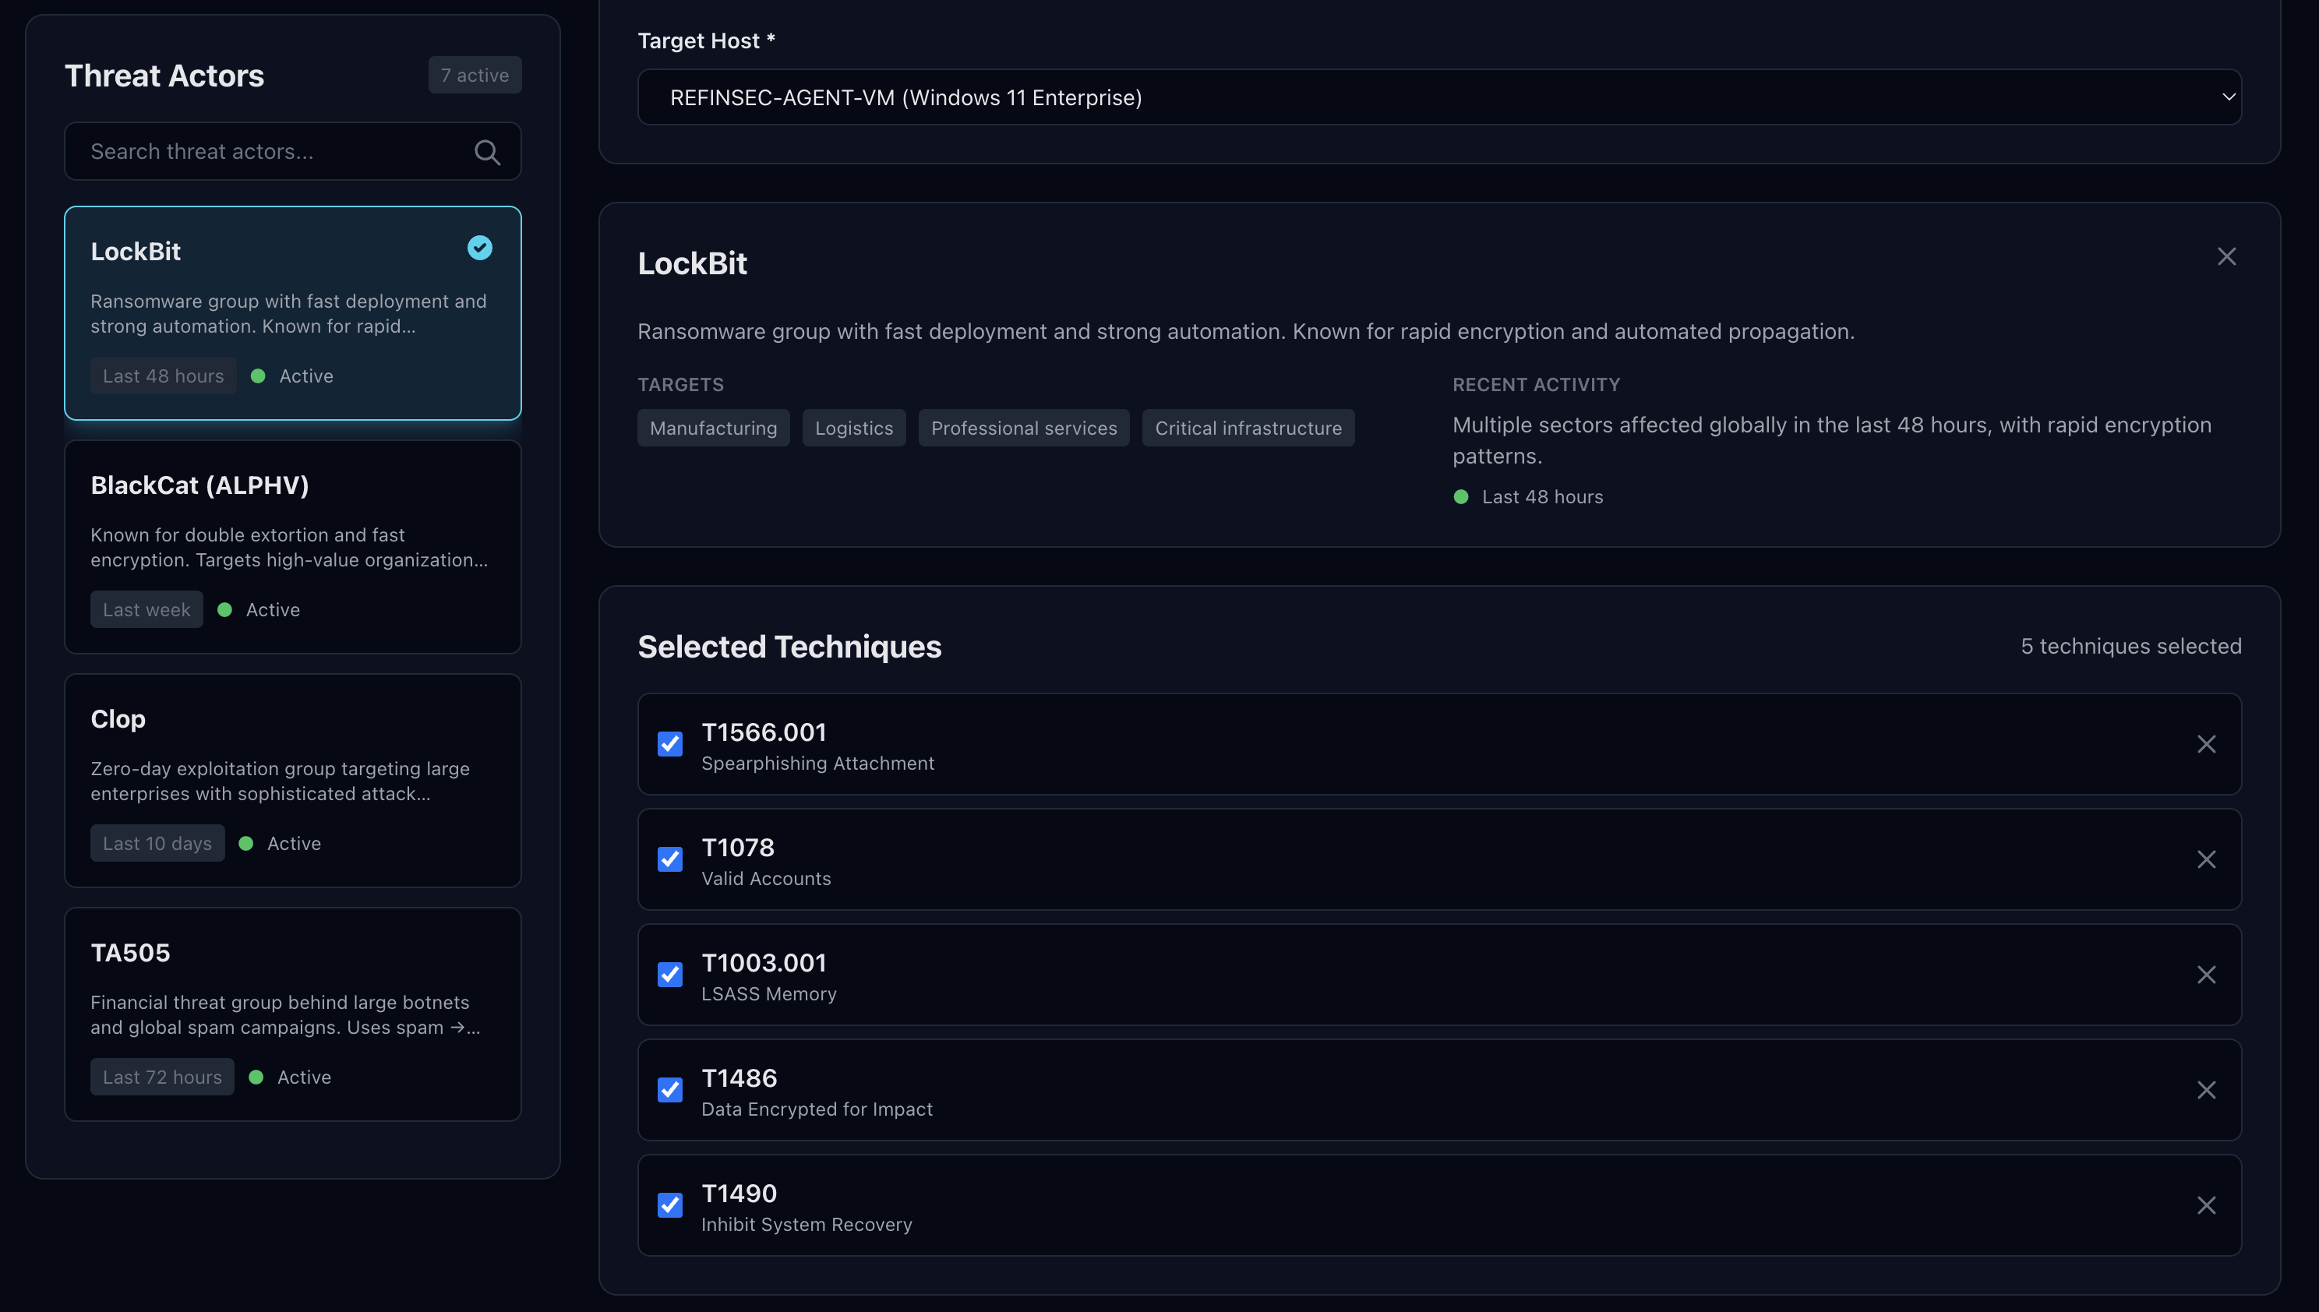Click the chevron on the REFINSEC-AGENT-VM selector
The height and width of the screenshot is (1312, 2319).
click(x=2229, y=97)
